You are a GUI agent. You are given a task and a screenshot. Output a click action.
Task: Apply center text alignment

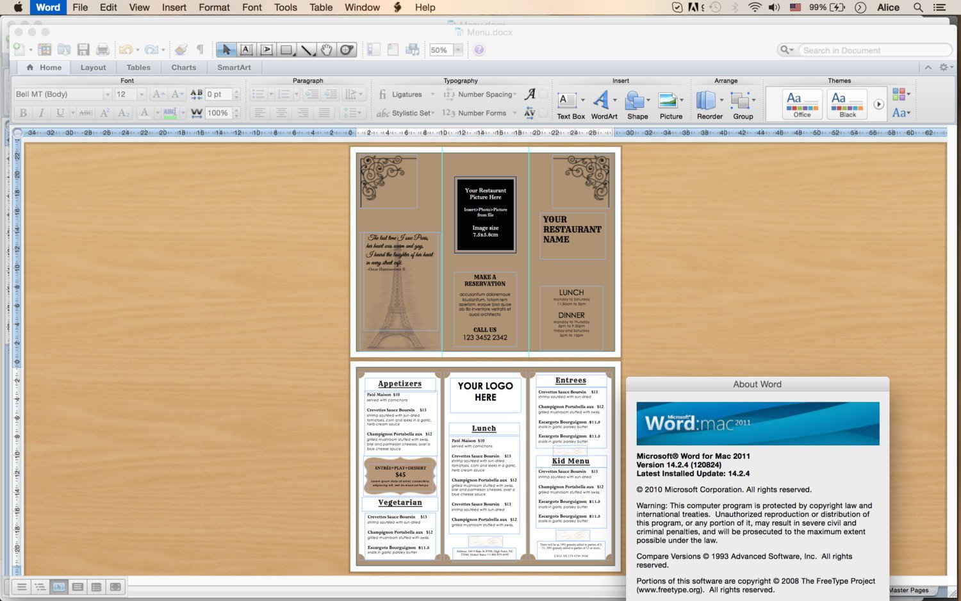point(281,113)
